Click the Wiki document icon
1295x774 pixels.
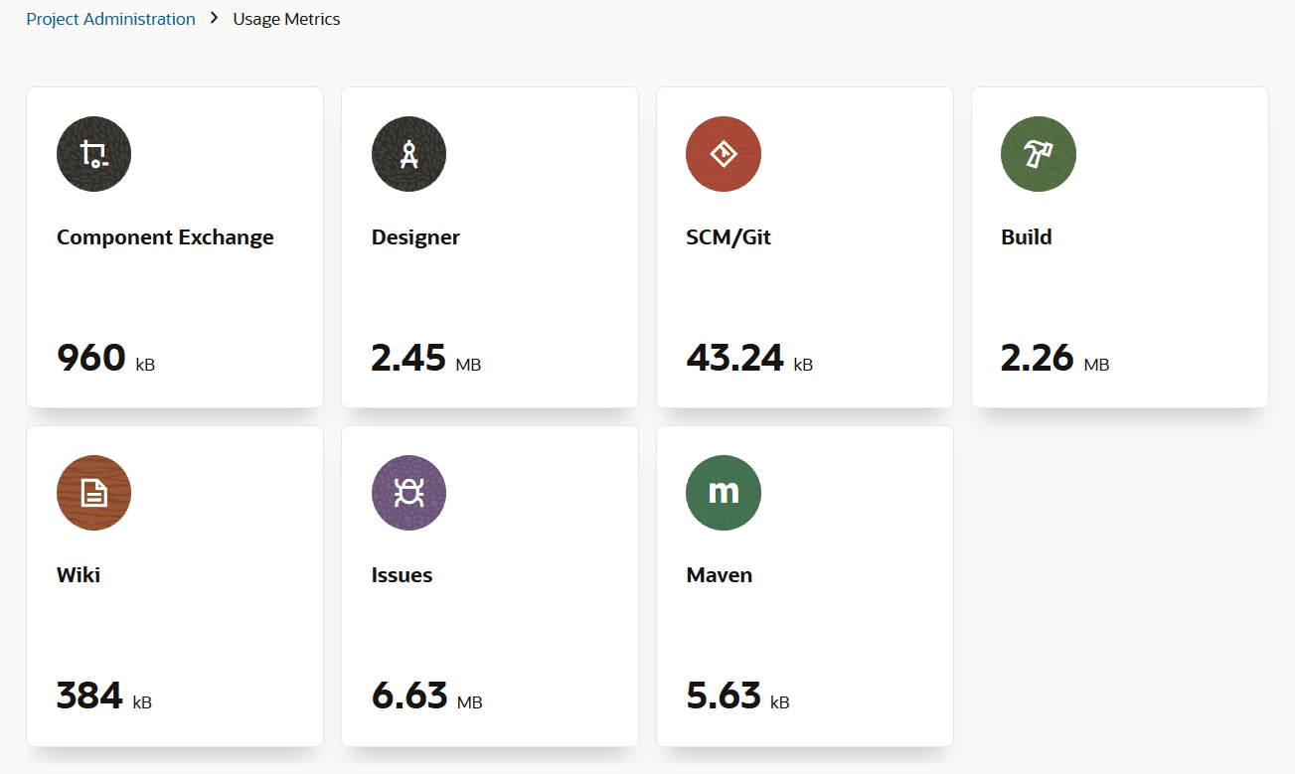[93, 493]
